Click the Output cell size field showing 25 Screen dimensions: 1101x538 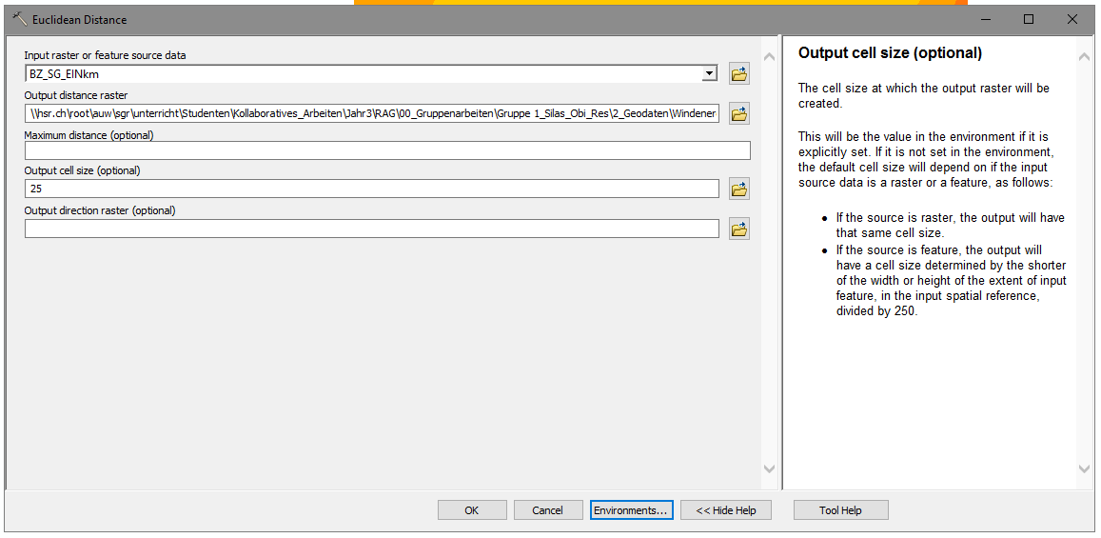[371, 189]
